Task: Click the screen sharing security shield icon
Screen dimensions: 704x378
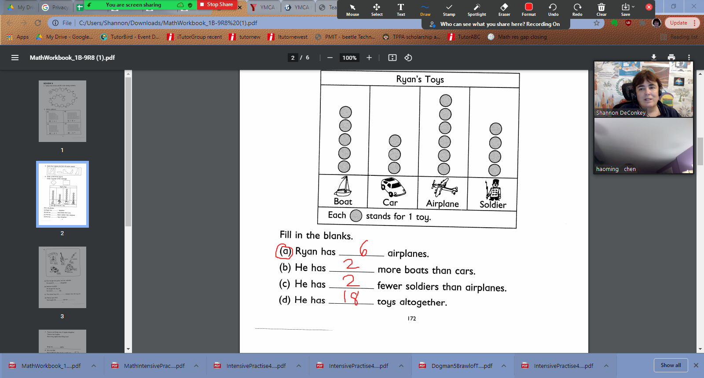Action: coord(190,5)
